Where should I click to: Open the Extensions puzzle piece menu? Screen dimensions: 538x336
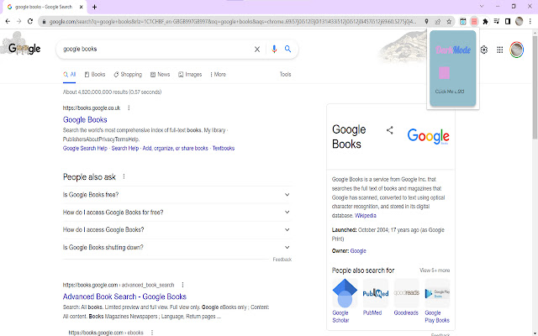(x=485, y=22)
